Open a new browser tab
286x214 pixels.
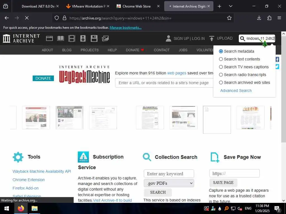click(x=220, y=6)
